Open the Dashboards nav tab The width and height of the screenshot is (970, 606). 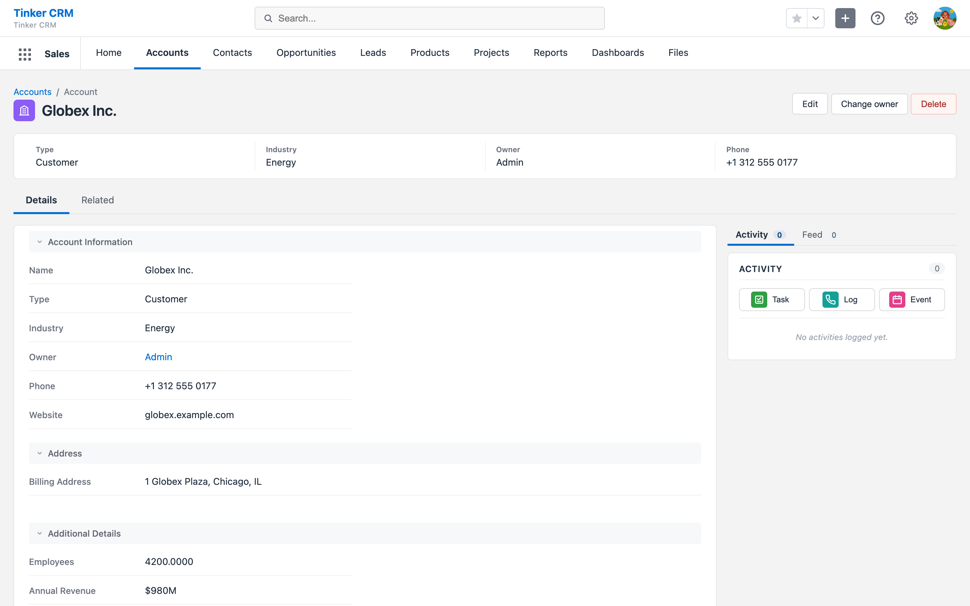pyautogui.click(x=618, y=53)
